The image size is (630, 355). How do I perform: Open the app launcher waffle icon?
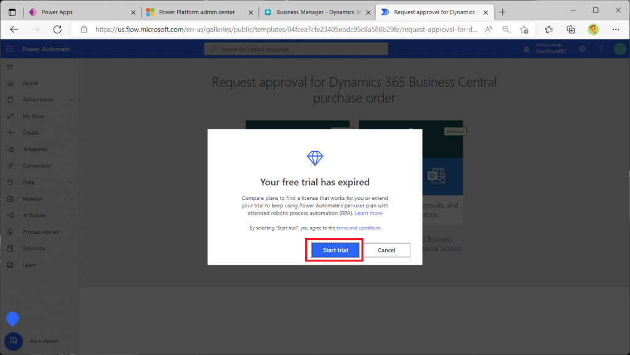coord(10,49)
